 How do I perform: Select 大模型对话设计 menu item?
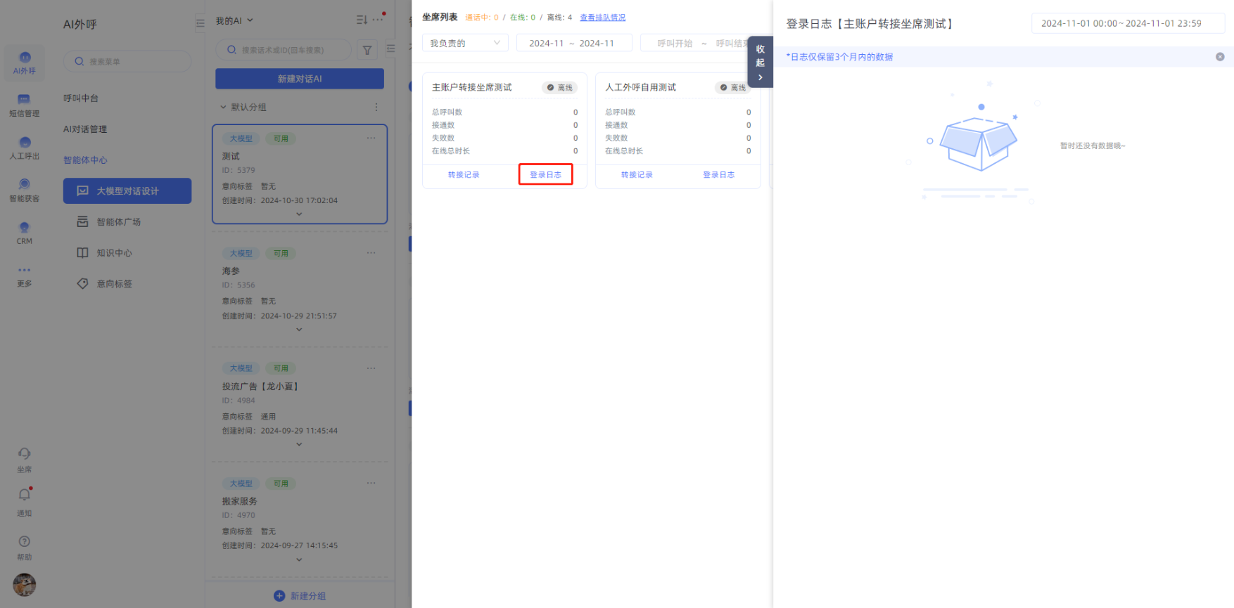pyautogui.click(x=127, y=191)
